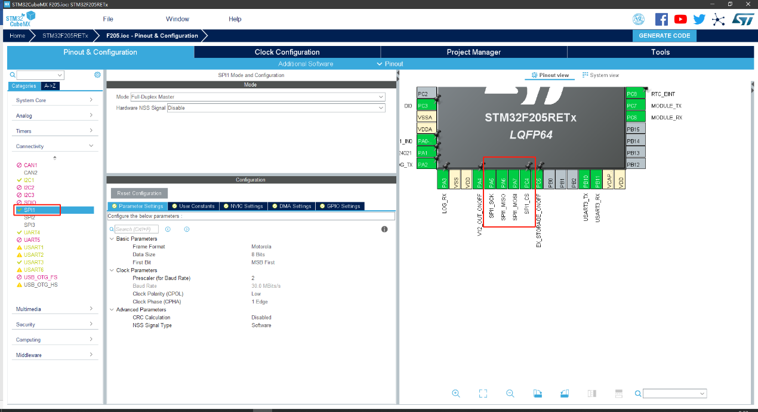This screenshot has width=758, height=412.
Task: Zoom out of the pinout view
Action: tap(510, 393)
